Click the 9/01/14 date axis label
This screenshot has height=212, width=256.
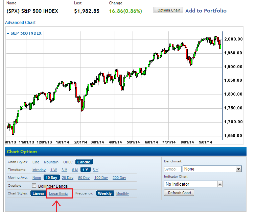click(206, 142)
